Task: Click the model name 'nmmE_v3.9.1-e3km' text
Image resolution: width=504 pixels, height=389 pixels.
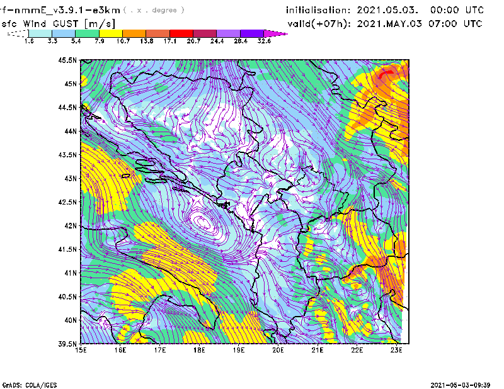Action: pos(67,10)
